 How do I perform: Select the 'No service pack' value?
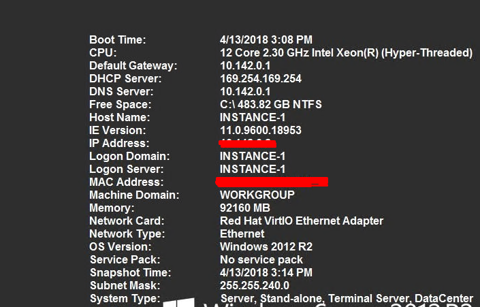click(261, 259)
